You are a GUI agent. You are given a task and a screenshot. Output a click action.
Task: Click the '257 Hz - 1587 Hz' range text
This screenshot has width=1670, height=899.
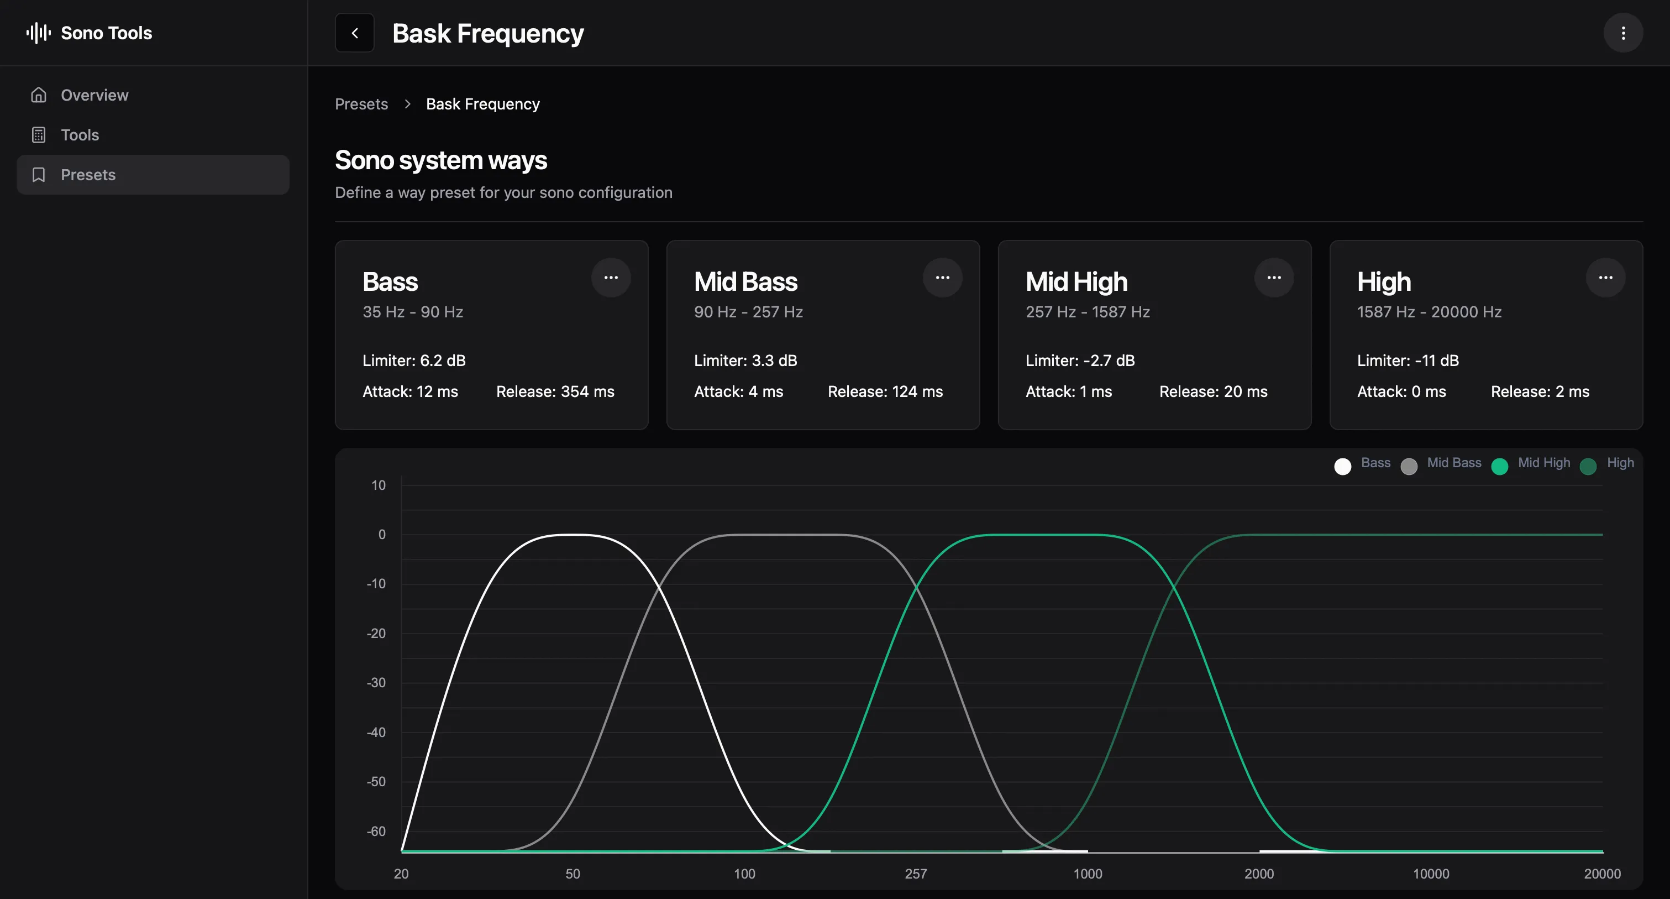pos(1087,312)
